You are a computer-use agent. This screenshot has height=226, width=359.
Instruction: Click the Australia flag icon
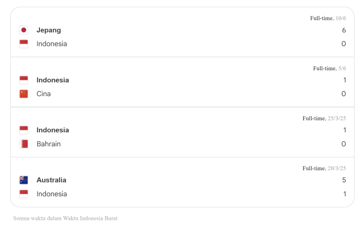23,180
